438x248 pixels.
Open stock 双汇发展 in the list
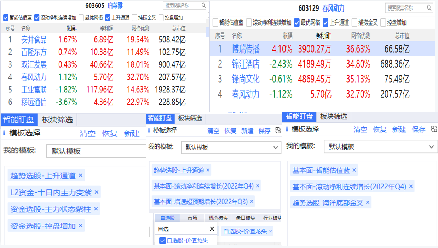click(34, 65)
